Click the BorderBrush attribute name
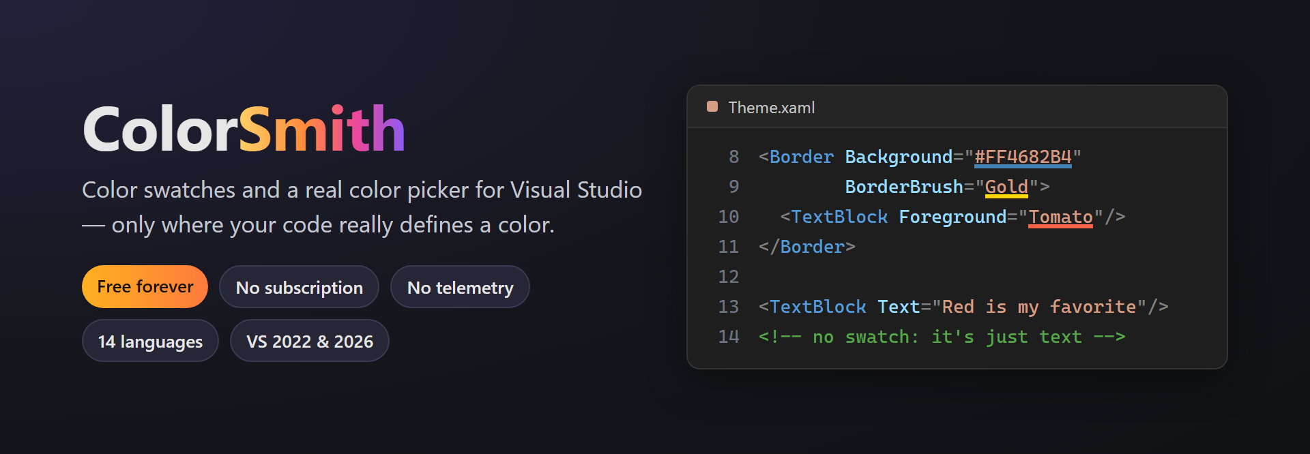1310x454 pixels. tap(904, 187)
